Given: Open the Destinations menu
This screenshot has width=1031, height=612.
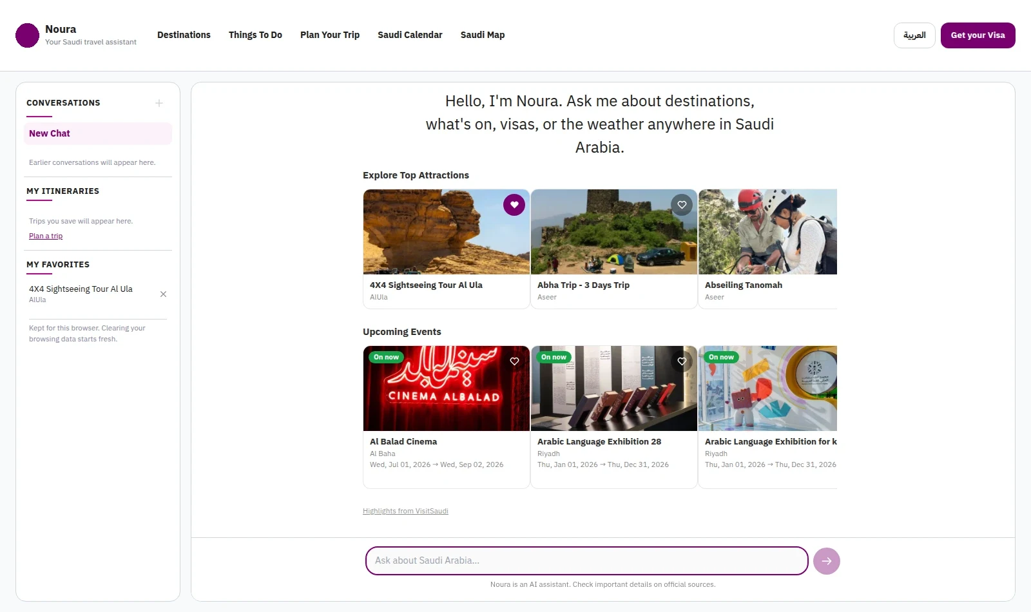Looking at the screenshot, I should (x=184, y=35).
